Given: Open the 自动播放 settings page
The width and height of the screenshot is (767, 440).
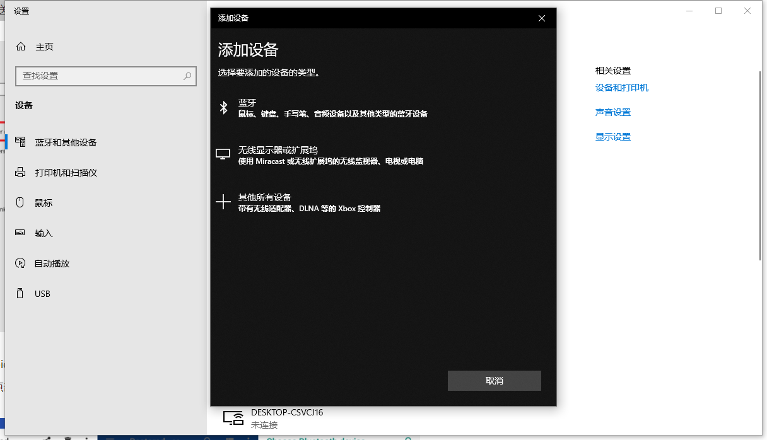Looking at the screenshot, I should 54,263.
